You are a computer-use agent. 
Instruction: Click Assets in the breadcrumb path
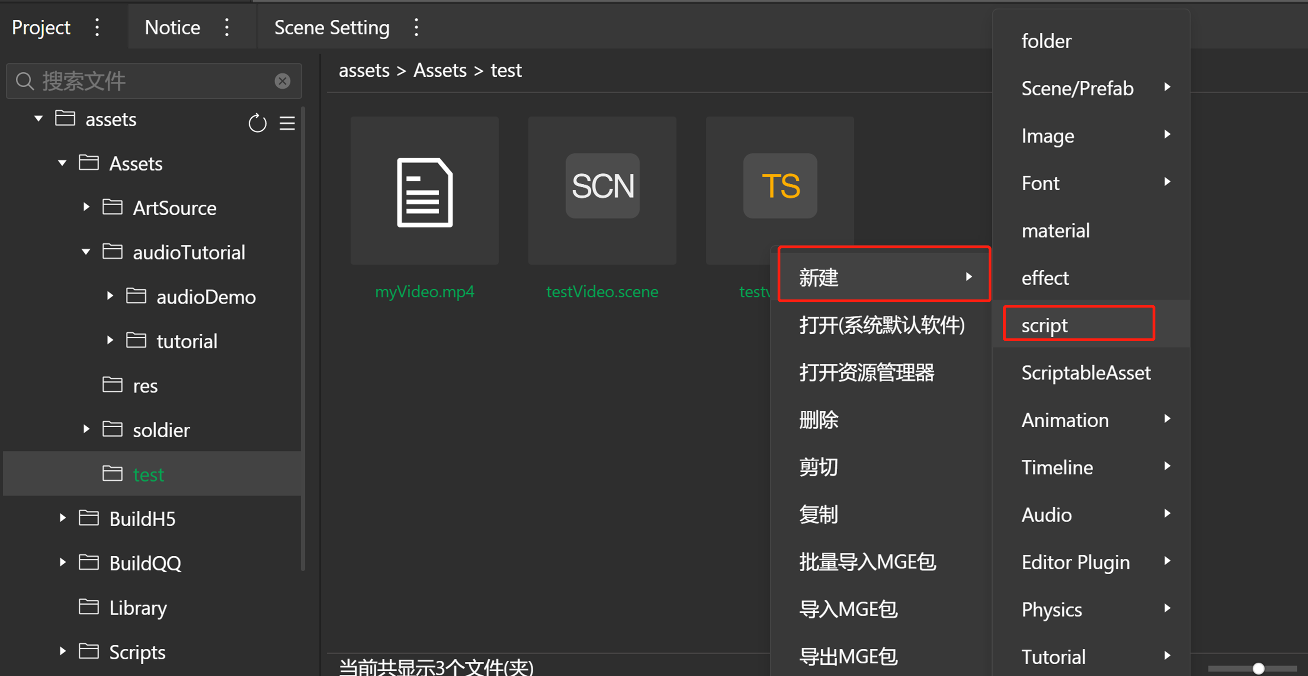pyautogui.click(x=440, y=70)
